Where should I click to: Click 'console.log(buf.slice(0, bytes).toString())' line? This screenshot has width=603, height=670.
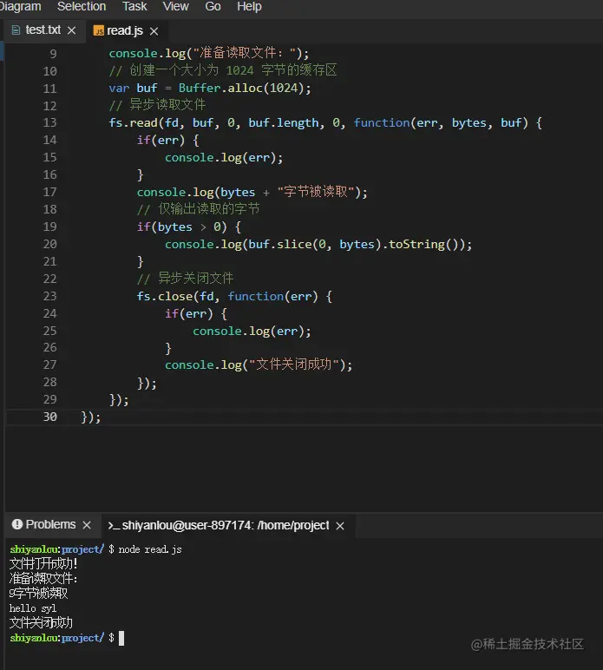(318, 244)
